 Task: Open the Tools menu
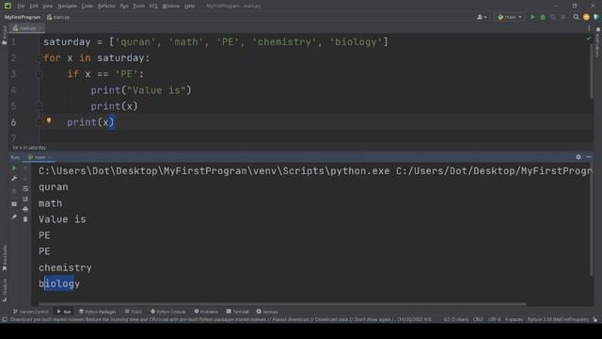pyautogui.click(x=138, y=6)
